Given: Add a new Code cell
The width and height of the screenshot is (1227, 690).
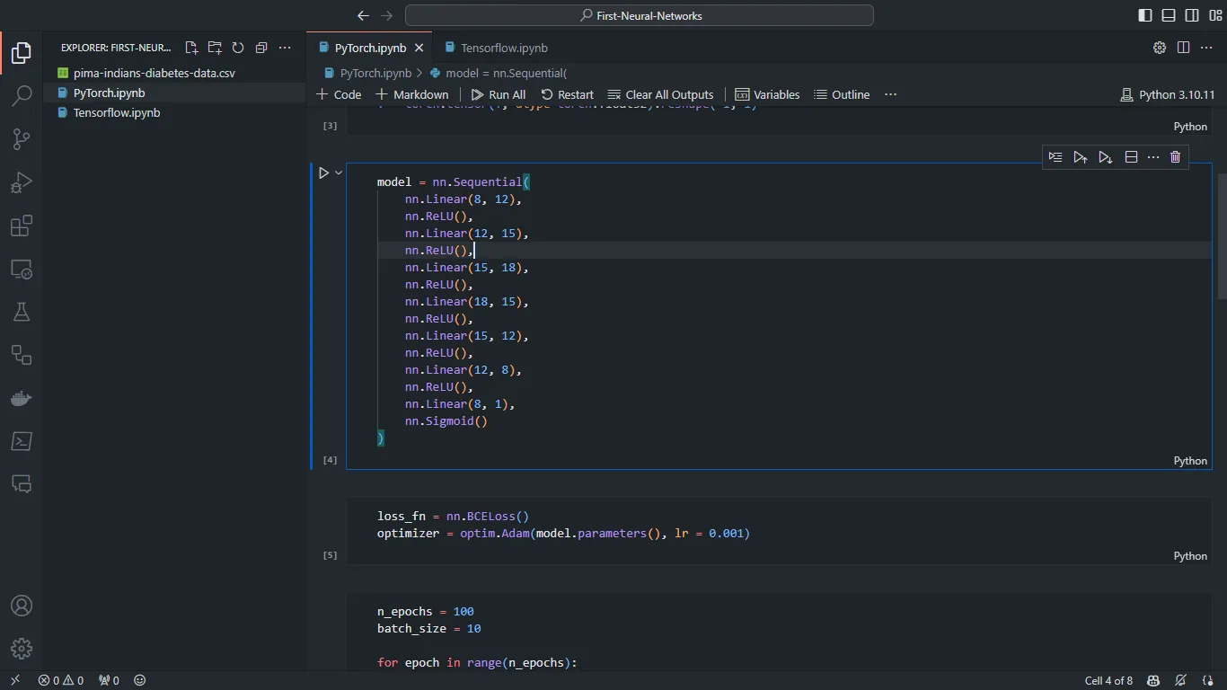Looking at the screenshot, I should pyautogui.click(x=339, y=94).
